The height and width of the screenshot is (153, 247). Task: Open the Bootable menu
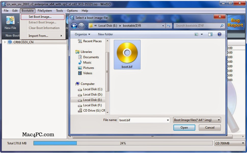tap(28, 10)
